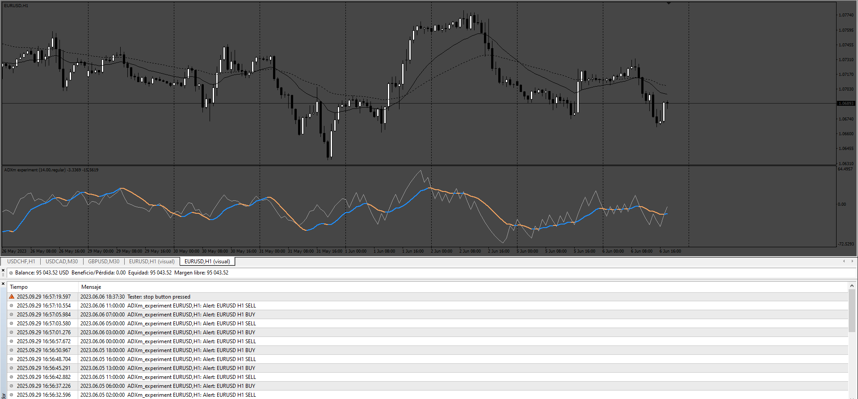
Task: Select the 2023.06.06 07:00:00 BUY alert row
Action: pos(428,315)
